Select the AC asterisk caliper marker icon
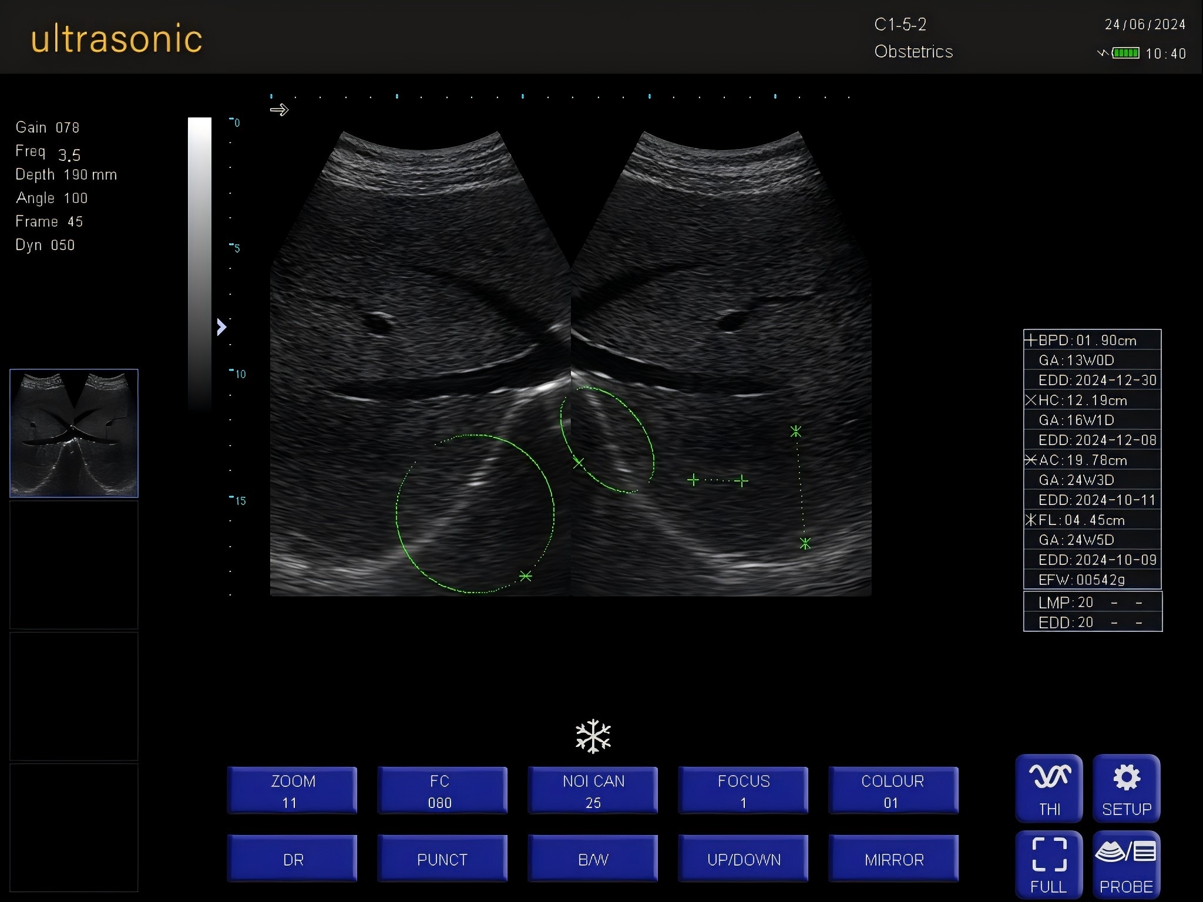The image size is (1203, 902). click(1031, 460)
